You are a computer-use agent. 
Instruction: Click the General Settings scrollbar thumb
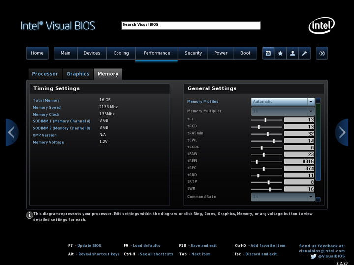[x=318, y=142]
